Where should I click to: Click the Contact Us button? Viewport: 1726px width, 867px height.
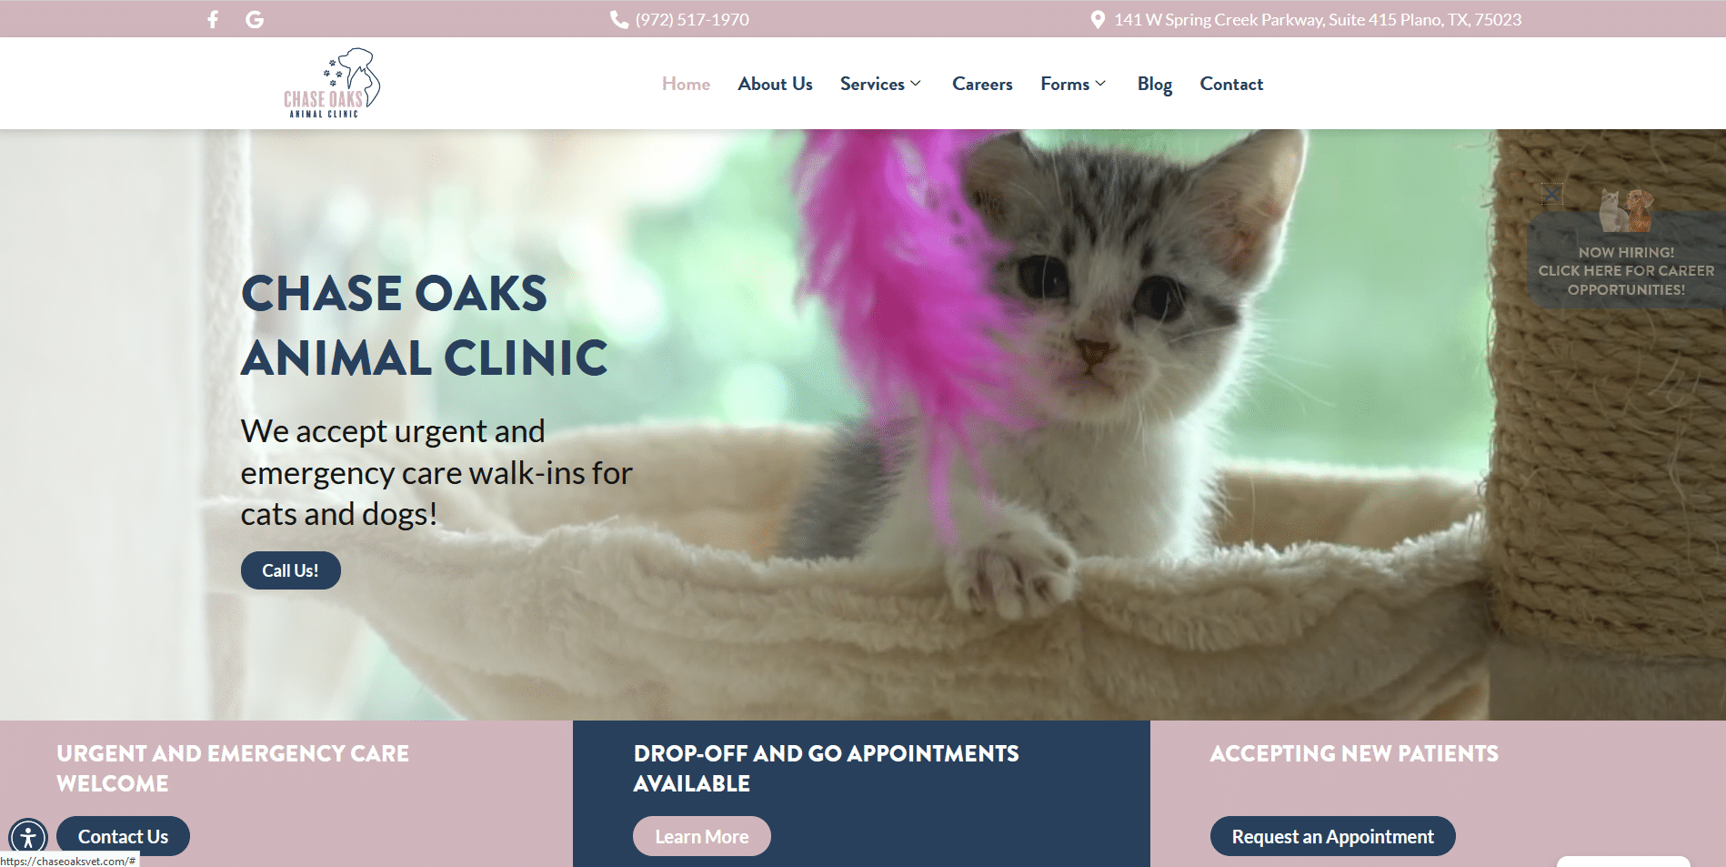(x=123, y=836)
